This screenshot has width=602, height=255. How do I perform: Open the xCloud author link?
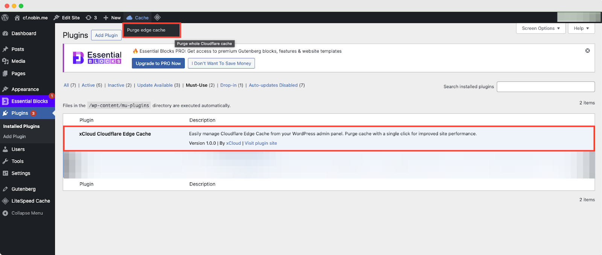[233, 144]
